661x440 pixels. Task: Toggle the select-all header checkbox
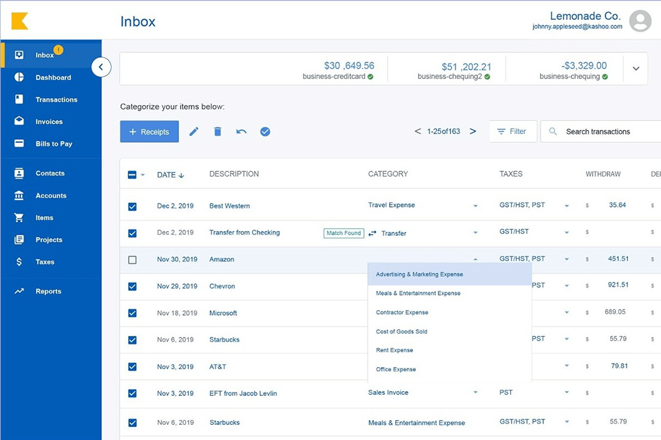click(132, 175)
